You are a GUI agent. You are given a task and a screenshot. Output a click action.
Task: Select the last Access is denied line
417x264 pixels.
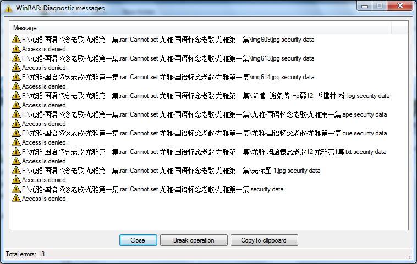click(45, 199)
